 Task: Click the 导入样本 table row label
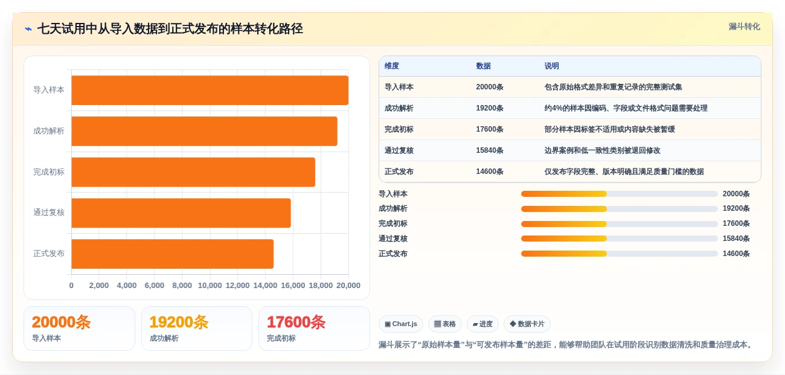(399, 87)
